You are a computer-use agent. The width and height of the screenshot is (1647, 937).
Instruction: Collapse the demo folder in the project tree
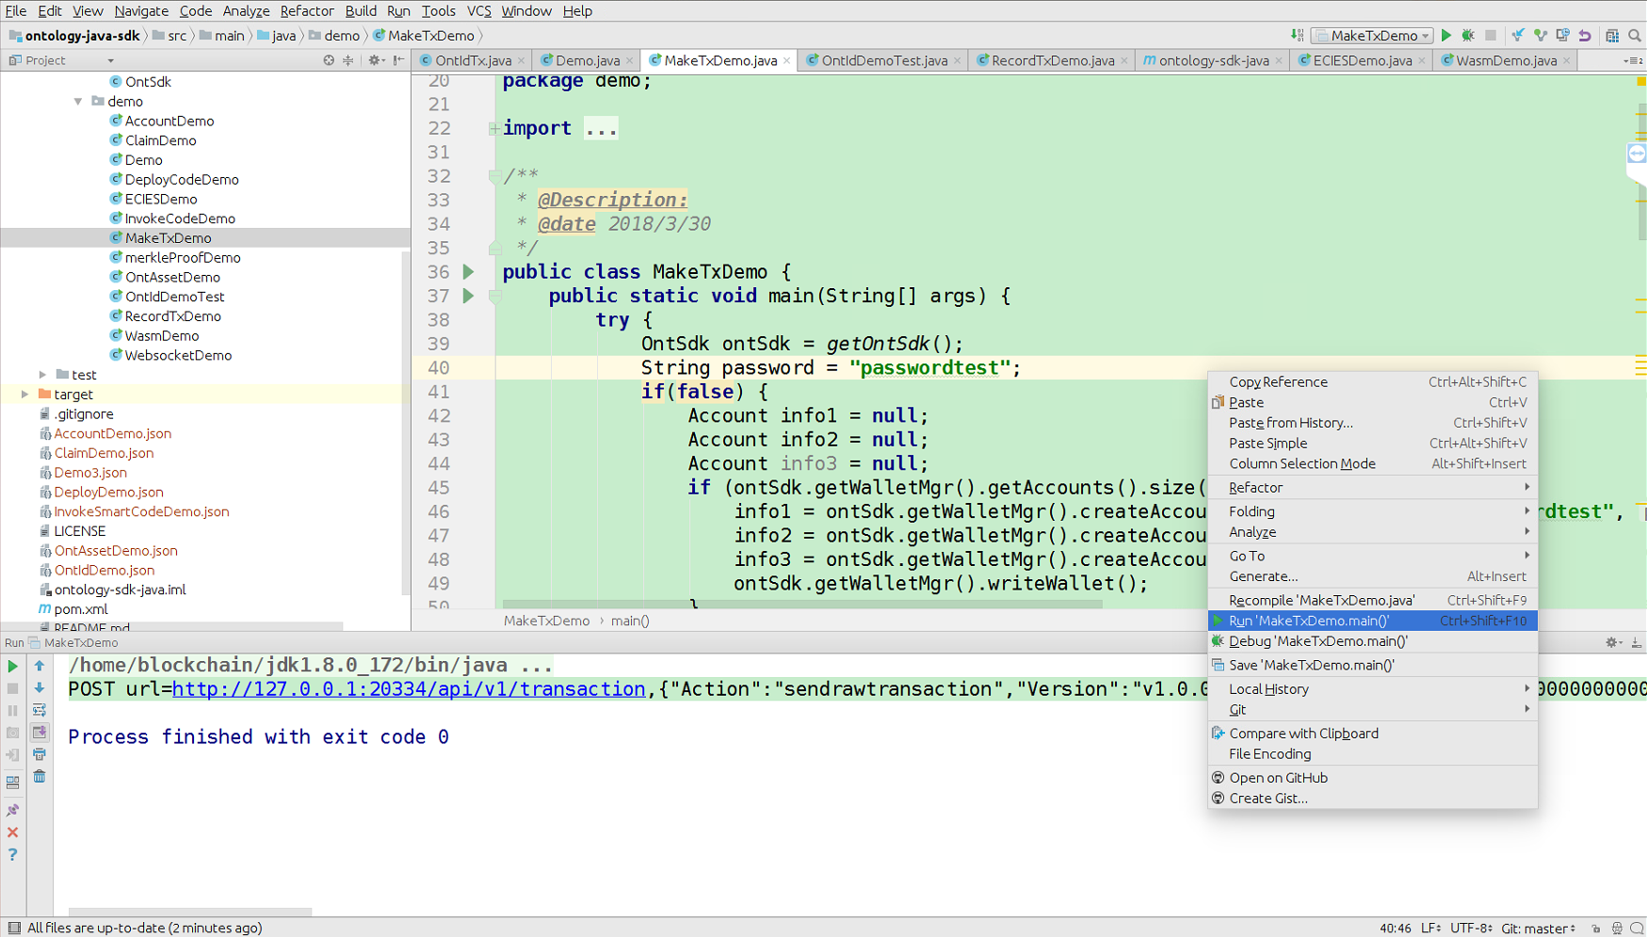point(78,102)
